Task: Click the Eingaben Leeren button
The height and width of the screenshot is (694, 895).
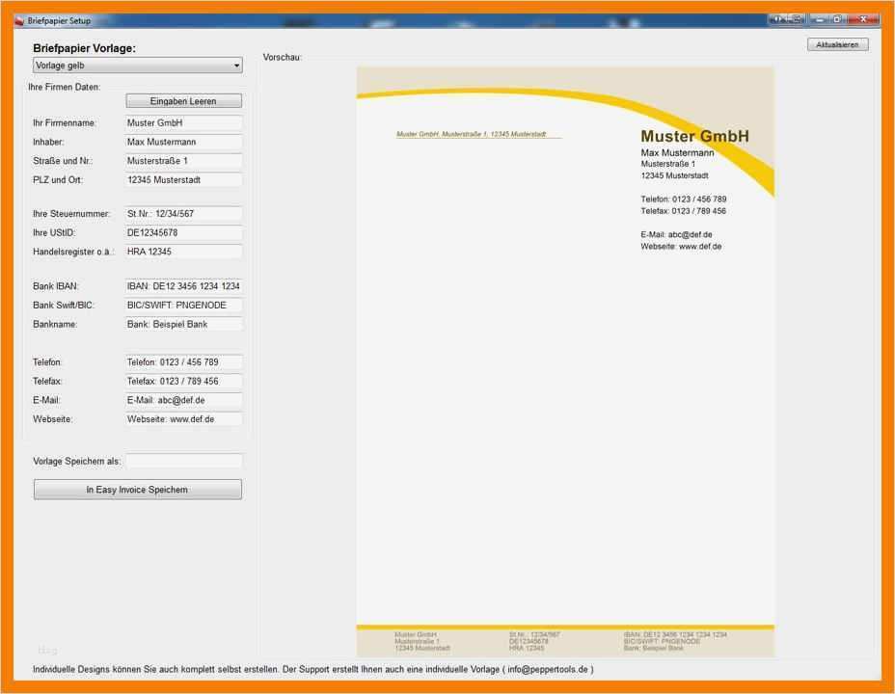Action: pos(184,101)
